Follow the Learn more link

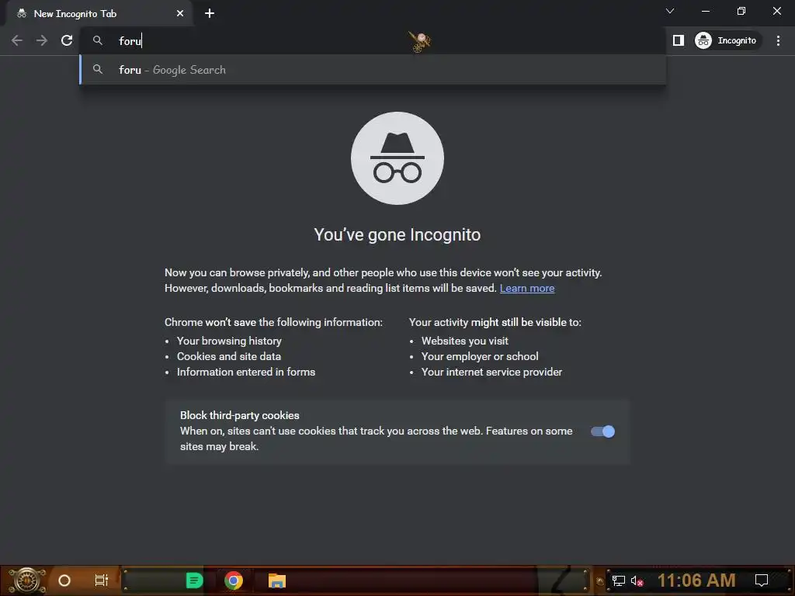pyautogui.click(x=527, y=288)
